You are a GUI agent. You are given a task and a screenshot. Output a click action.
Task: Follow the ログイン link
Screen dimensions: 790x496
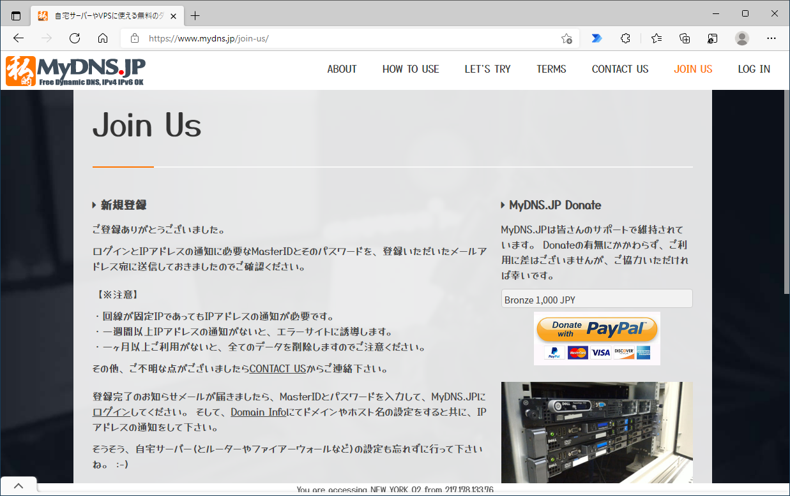pos(110,412)
